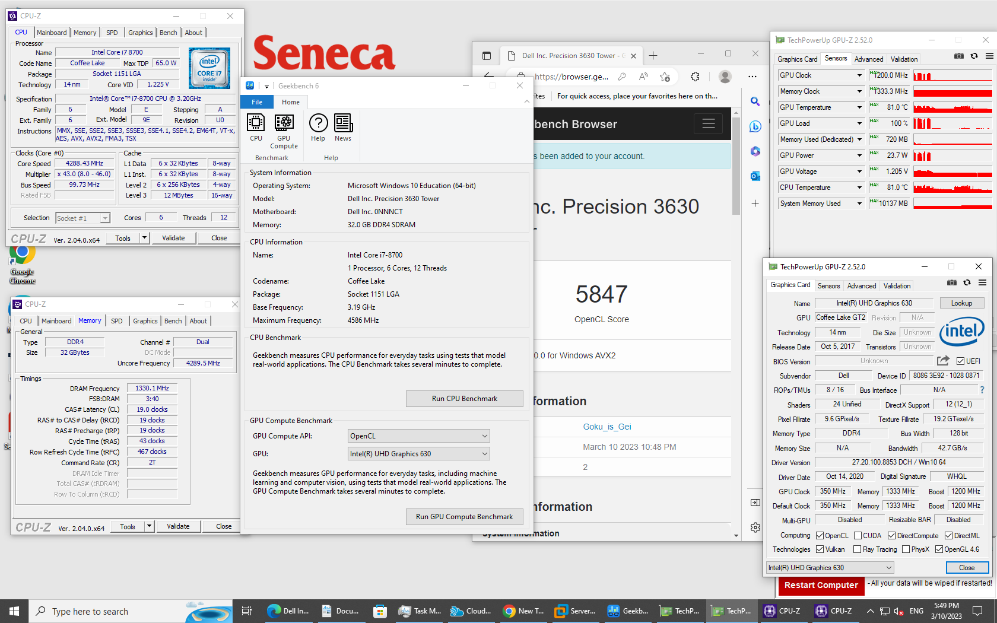Open GPU device dropdown at GPU-Z bottom
This screenshot has height=623, width=997.
830,568
